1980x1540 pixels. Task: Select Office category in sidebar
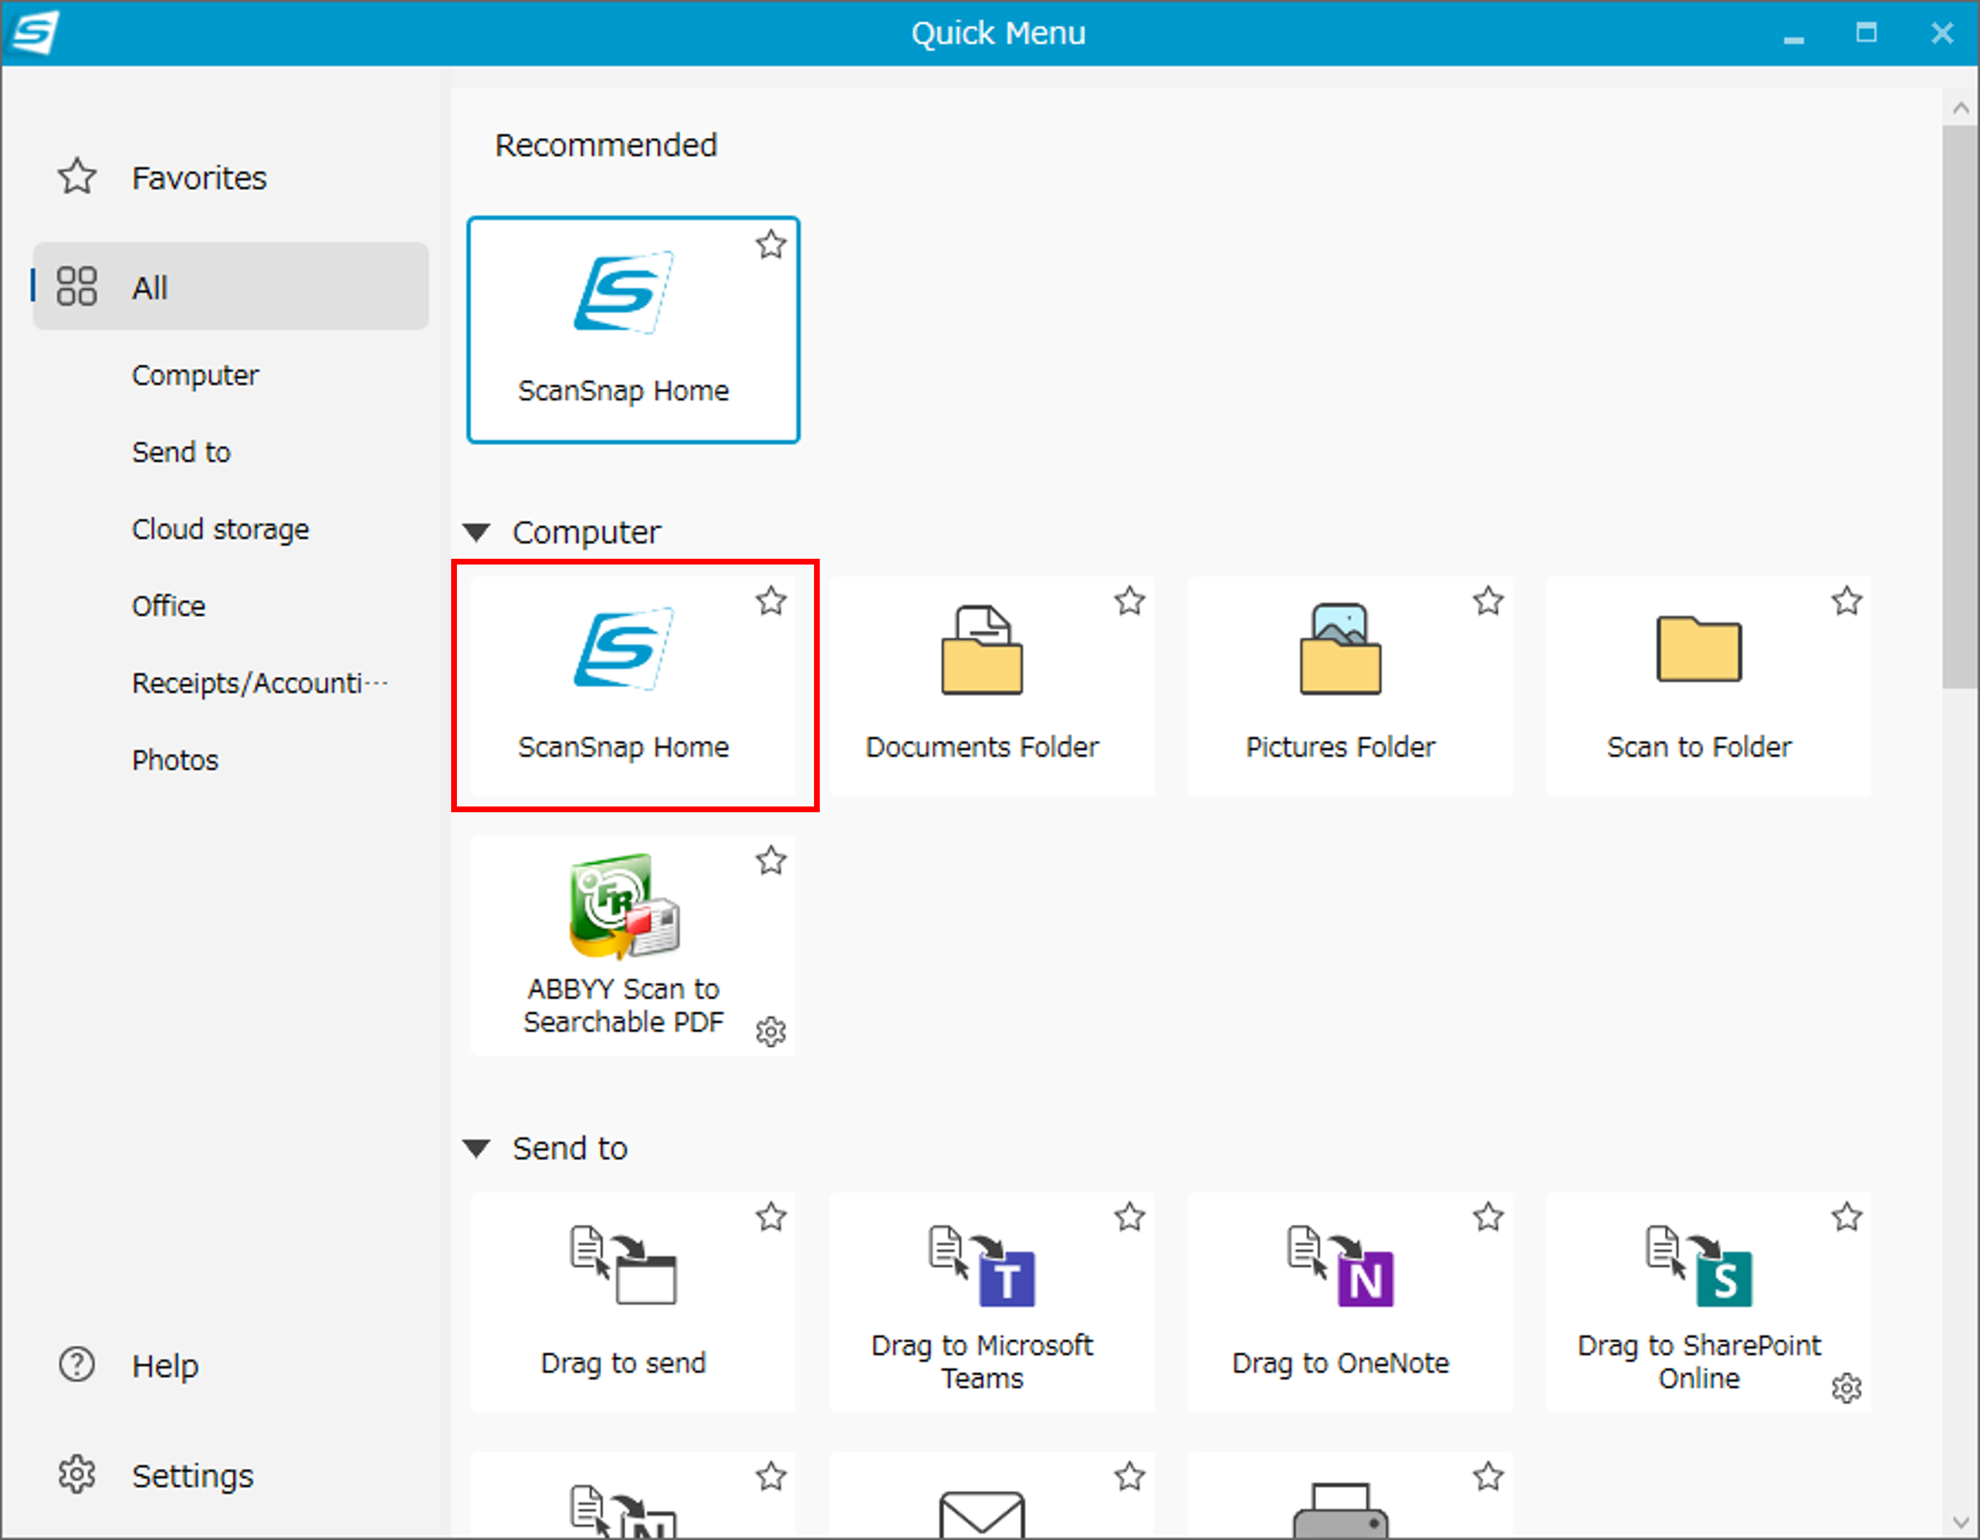[x=169, y=606]
